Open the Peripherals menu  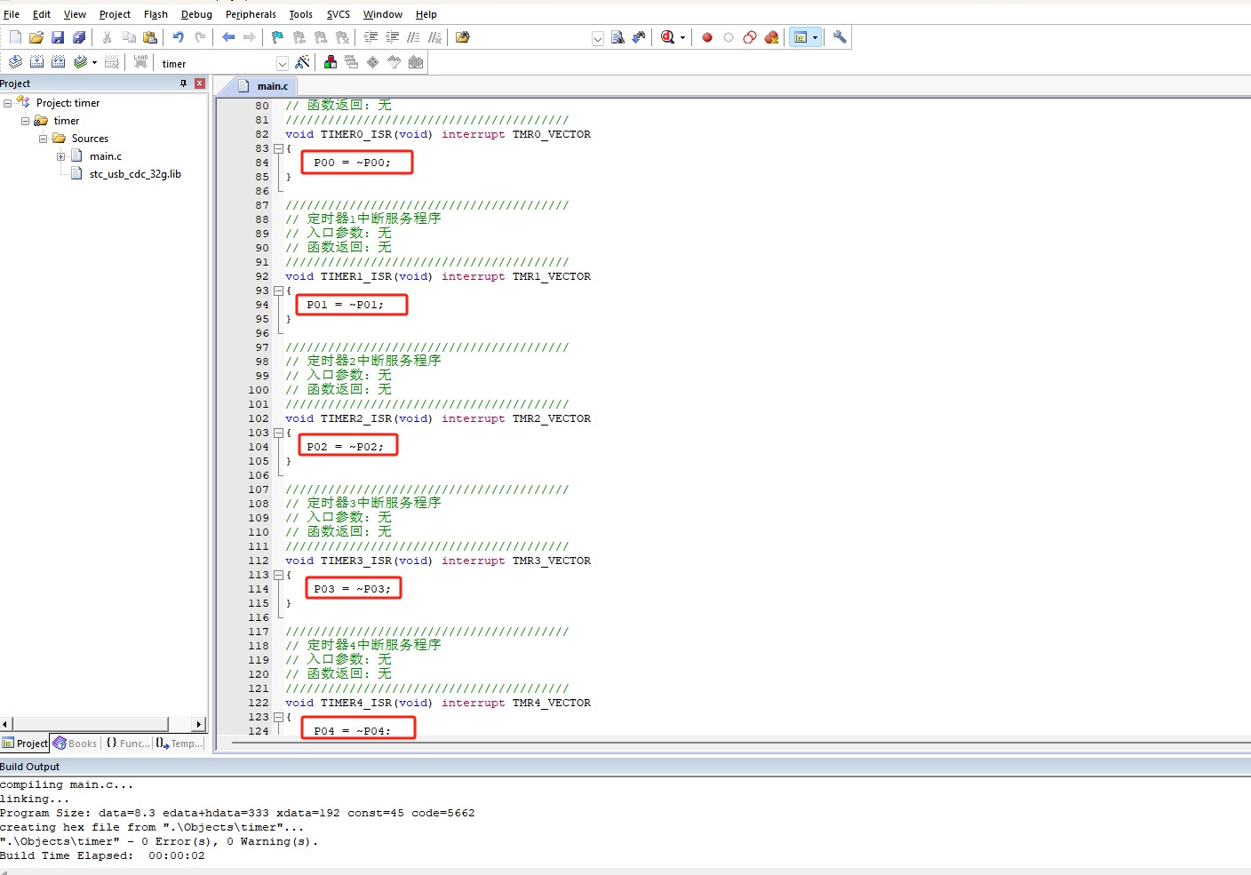[251, 14]
